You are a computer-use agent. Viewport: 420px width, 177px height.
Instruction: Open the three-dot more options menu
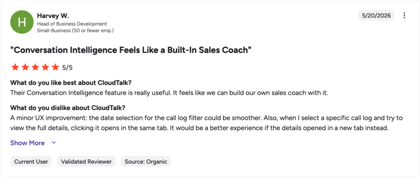(404, 16)
